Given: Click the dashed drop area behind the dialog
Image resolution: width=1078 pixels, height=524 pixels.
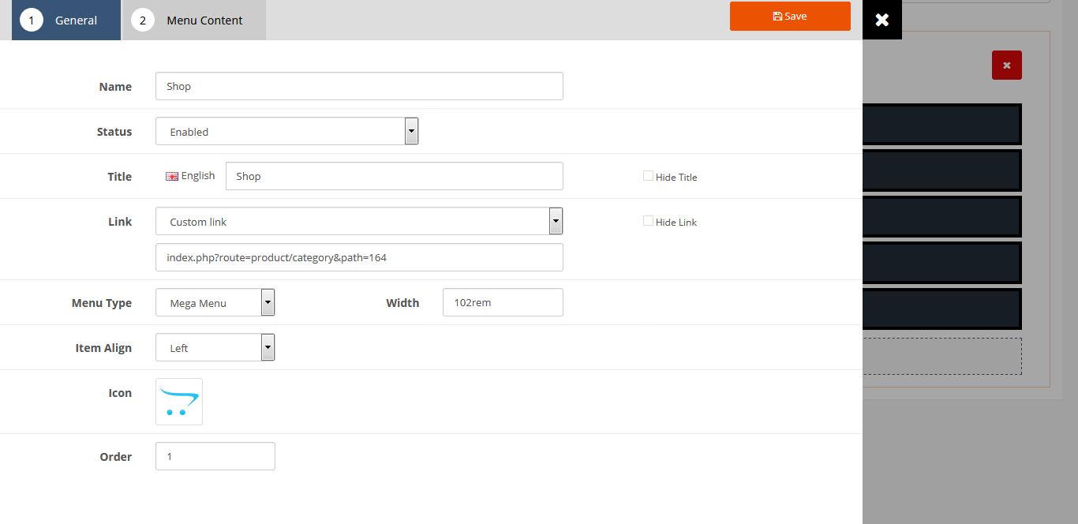Looking at the screenshot, I should (x=942, y=356).
